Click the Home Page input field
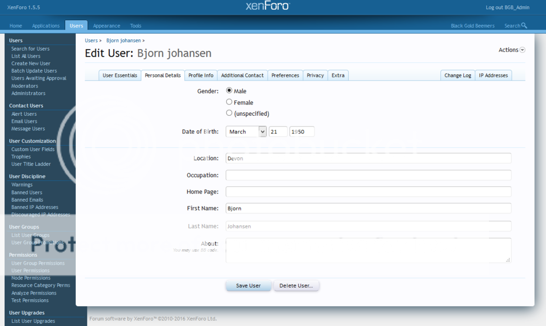 [x=368, y=192]
